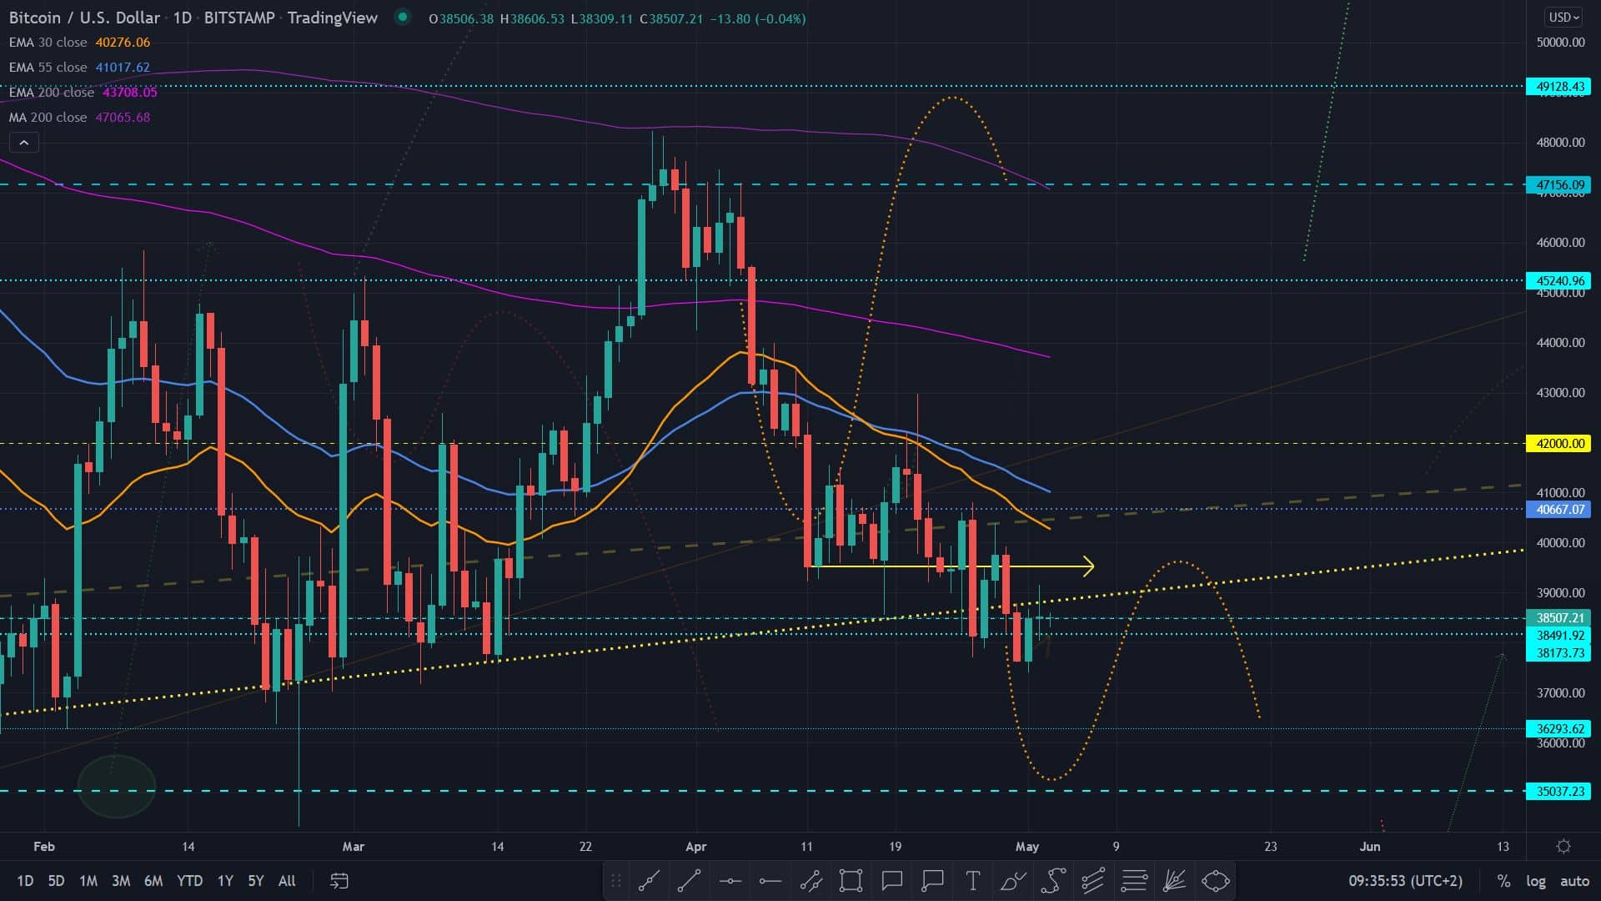Select the Comment speech-bubble tool
This screenshot has width=1601, height=901.
tap(892, 881)
